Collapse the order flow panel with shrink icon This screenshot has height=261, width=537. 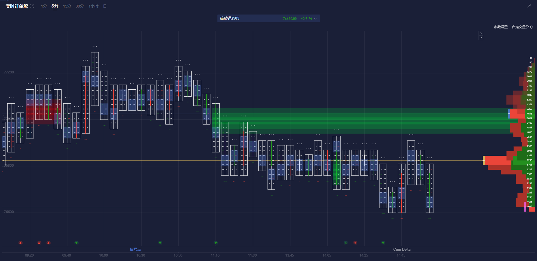(x=529, y=6)
